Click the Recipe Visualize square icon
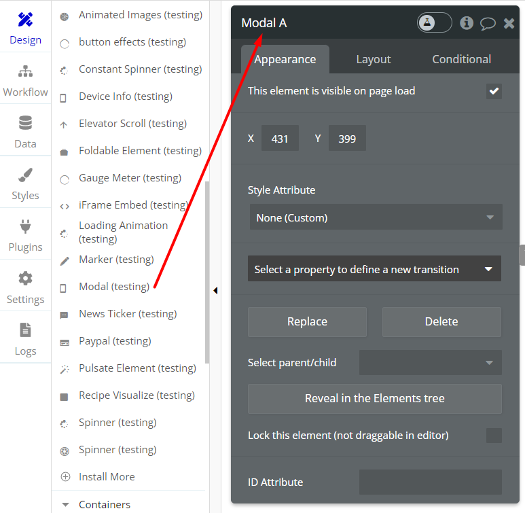The image size is (525, 513). click(x=64, y=397)
